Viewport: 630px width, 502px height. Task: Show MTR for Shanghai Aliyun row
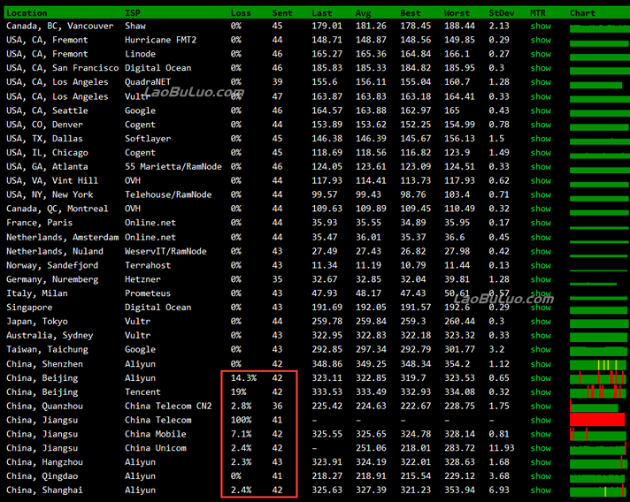(x=541, y=491)
